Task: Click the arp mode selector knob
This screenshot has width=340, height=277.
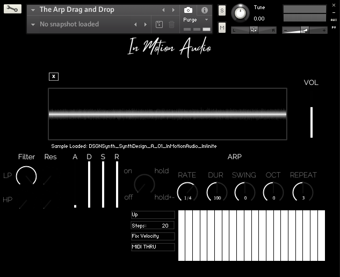Action: [144, 184]
